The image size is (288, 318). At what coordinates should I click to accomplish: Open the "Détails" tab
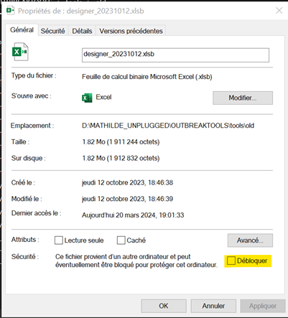tap(82, 31)
